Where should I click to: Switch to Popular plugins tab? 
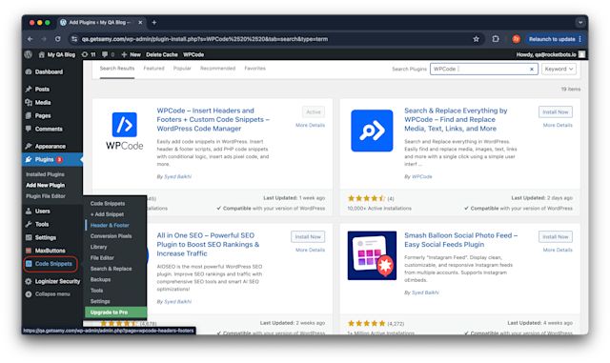(x=182, y=69)
